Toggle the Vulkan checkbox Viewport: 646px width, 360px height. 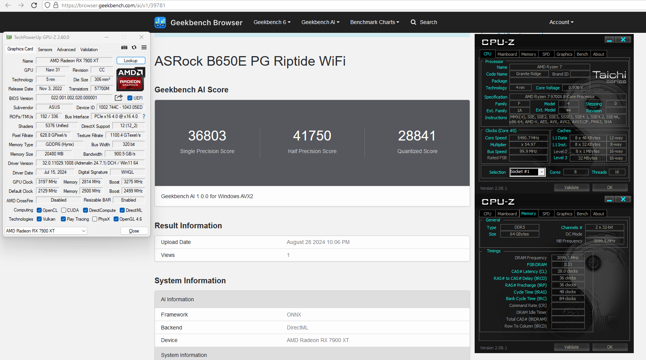tap(39, 219)
